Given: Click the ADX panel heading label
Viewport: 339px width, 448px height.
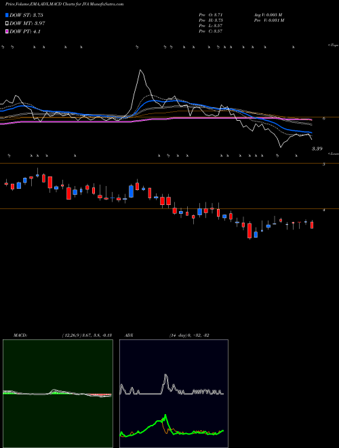Looking at the screenshot, I should pos(129,335).
